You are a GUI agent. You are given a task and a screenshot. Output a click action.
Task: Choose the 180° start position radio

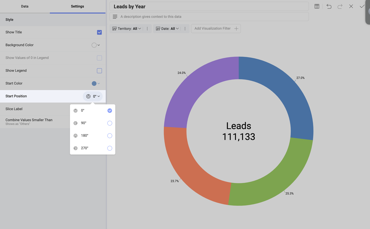(x=110, y=136)
